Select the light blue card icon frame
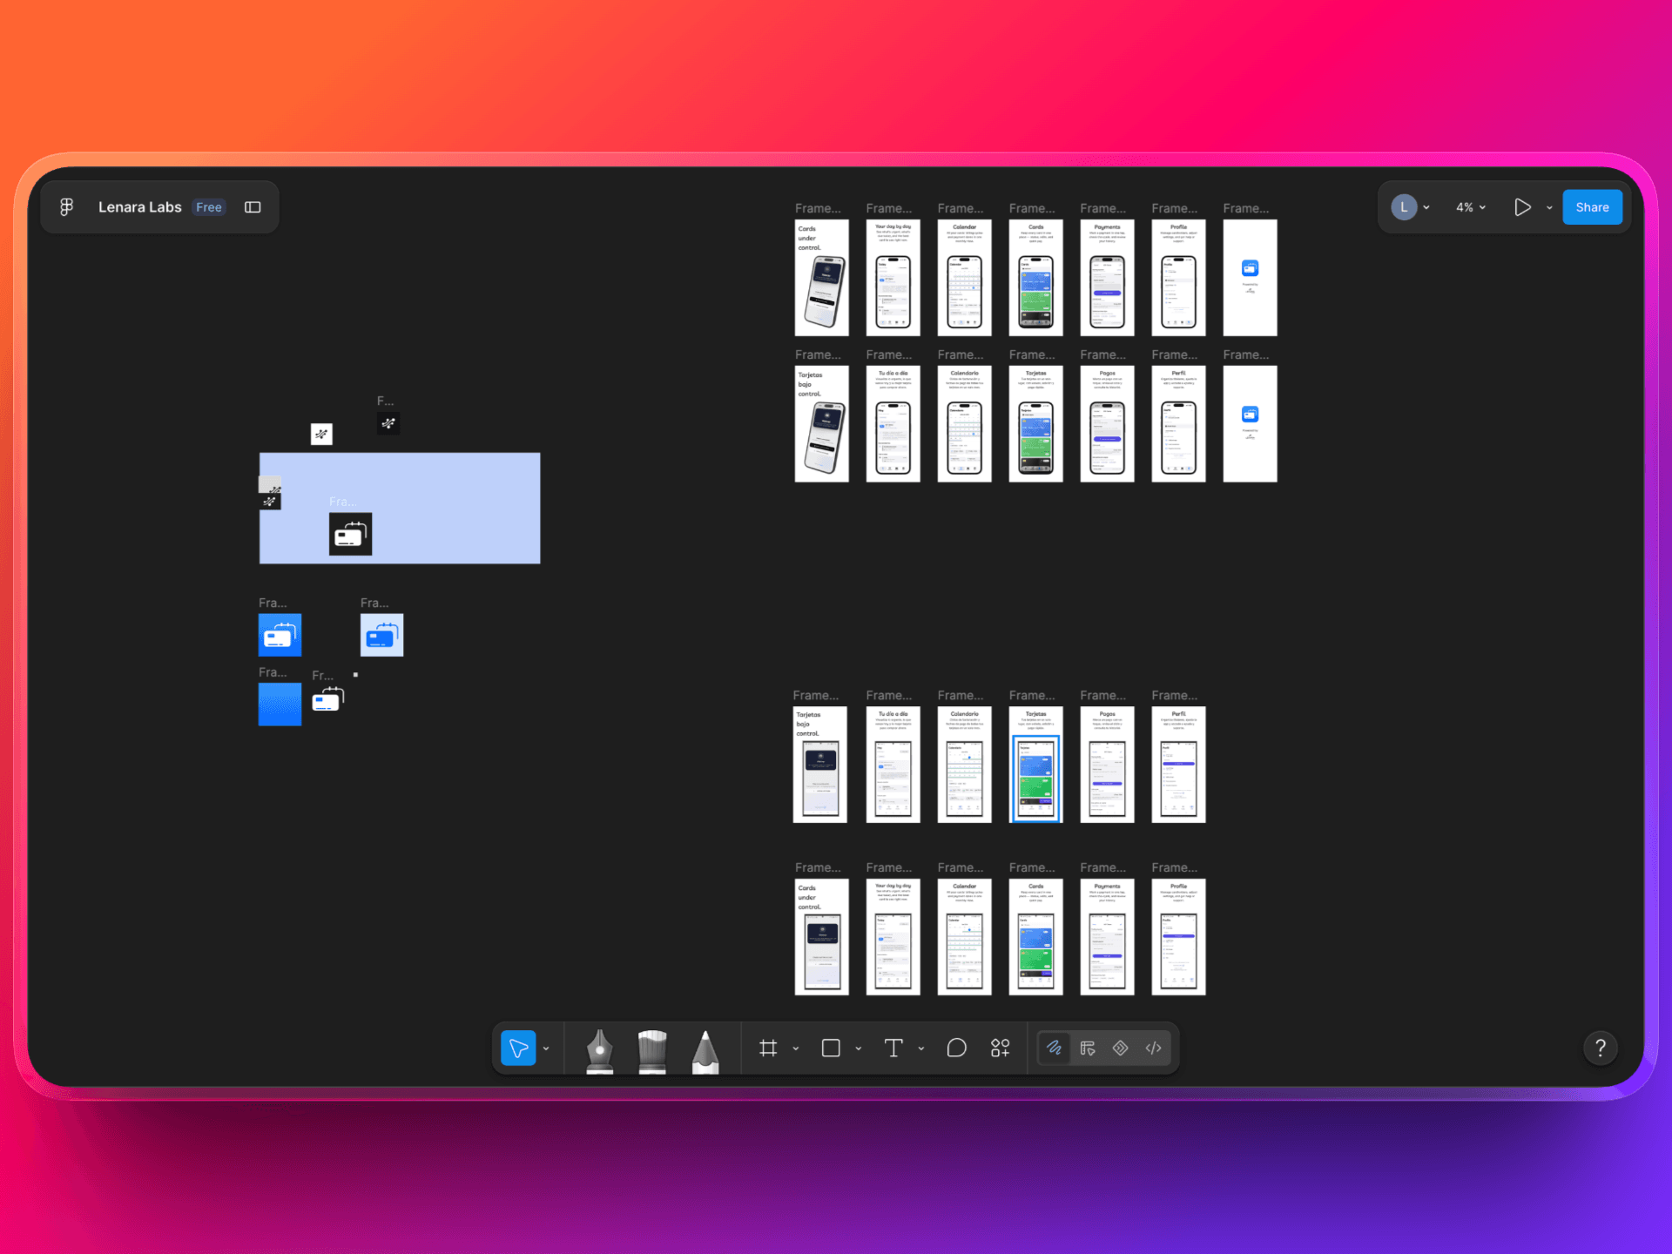The image size is (1672, 1254). pyautogui.click(x=381, y=635)
